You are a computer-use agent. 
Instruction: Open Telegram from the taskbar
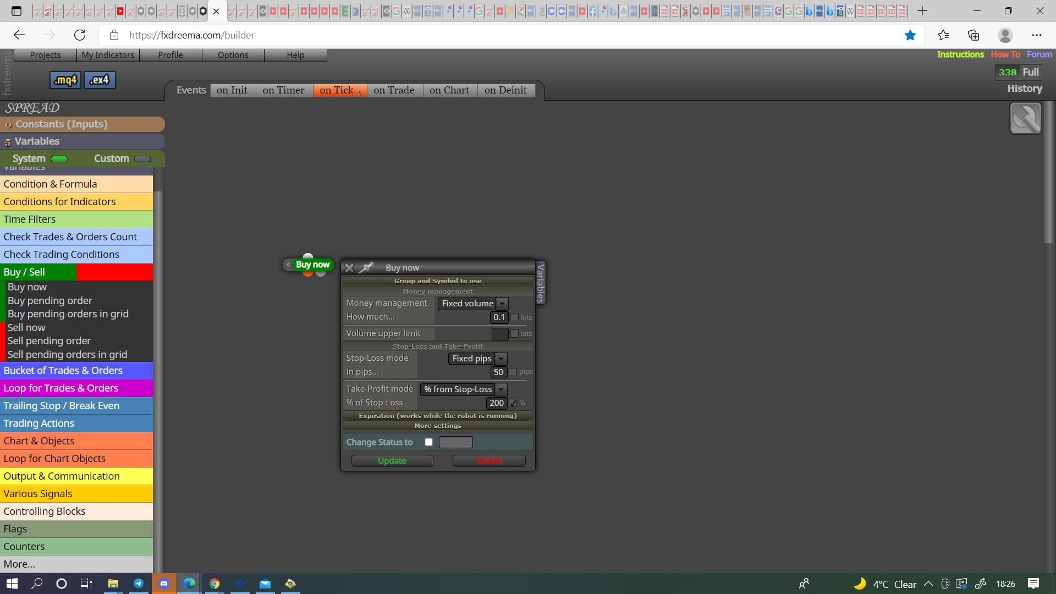[139, 584]
